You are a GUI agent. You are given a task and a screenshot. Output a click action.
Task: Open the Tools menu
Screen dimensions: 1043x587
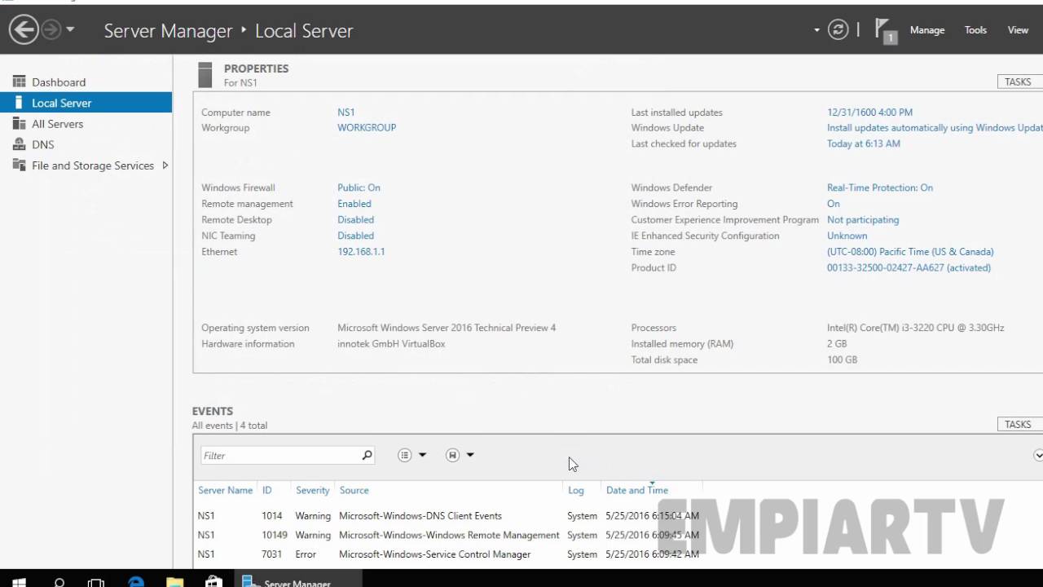click(x=975, y=30)
